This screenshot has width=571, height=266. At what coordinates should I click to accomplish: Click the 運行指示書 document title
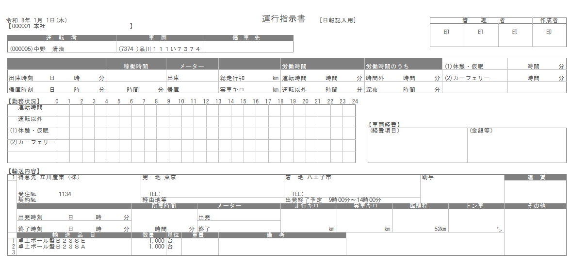point(283,19)
